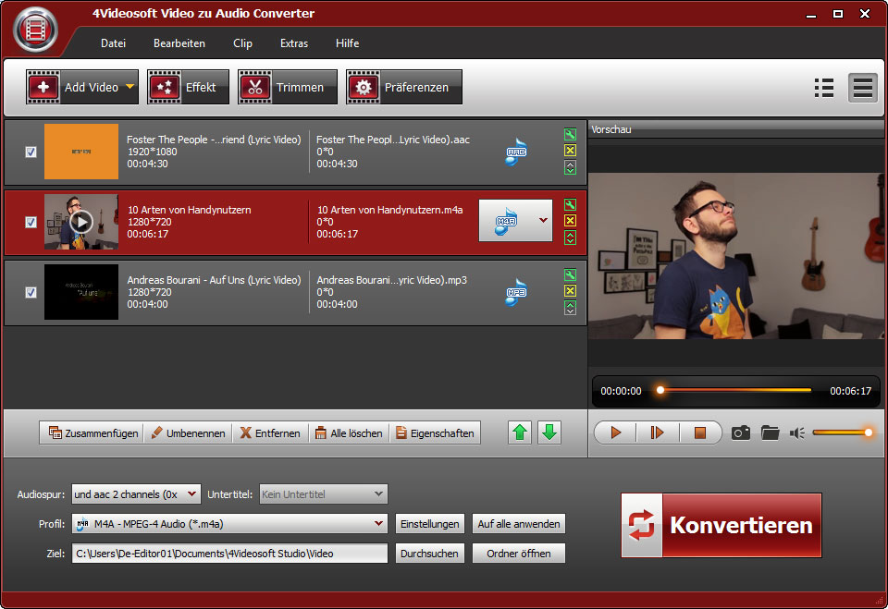This screenshot has width=888, height=609.
Task: Remove Foster The People item with yellow X
Action: click(x=571, y=151)
